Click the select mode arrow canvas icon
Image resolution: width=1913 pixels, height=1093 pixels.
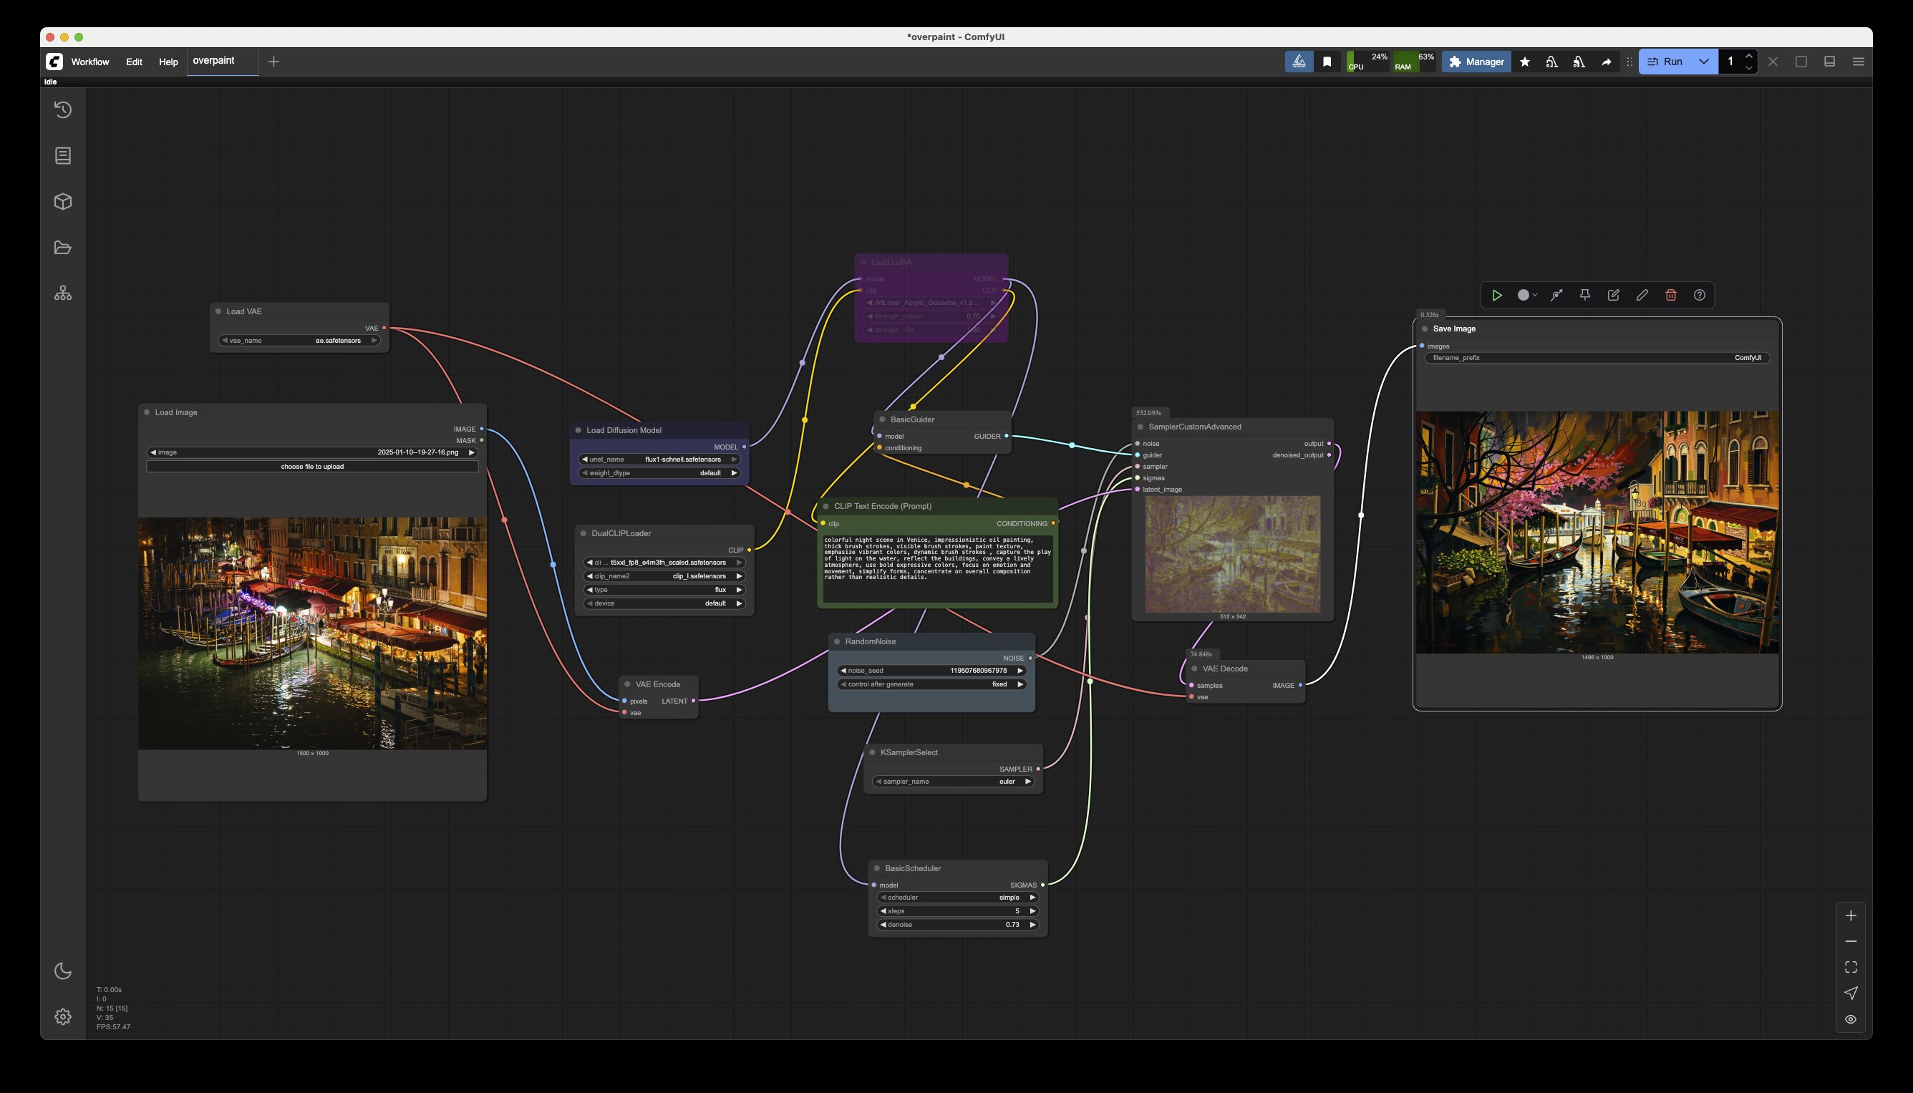click(x=1851, y=994)
